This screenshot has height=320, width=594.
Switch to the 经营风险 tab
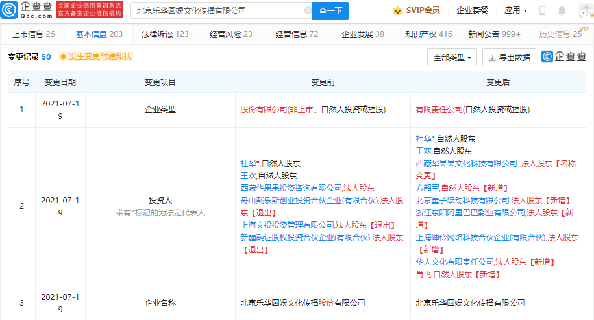tap(230, 34)
